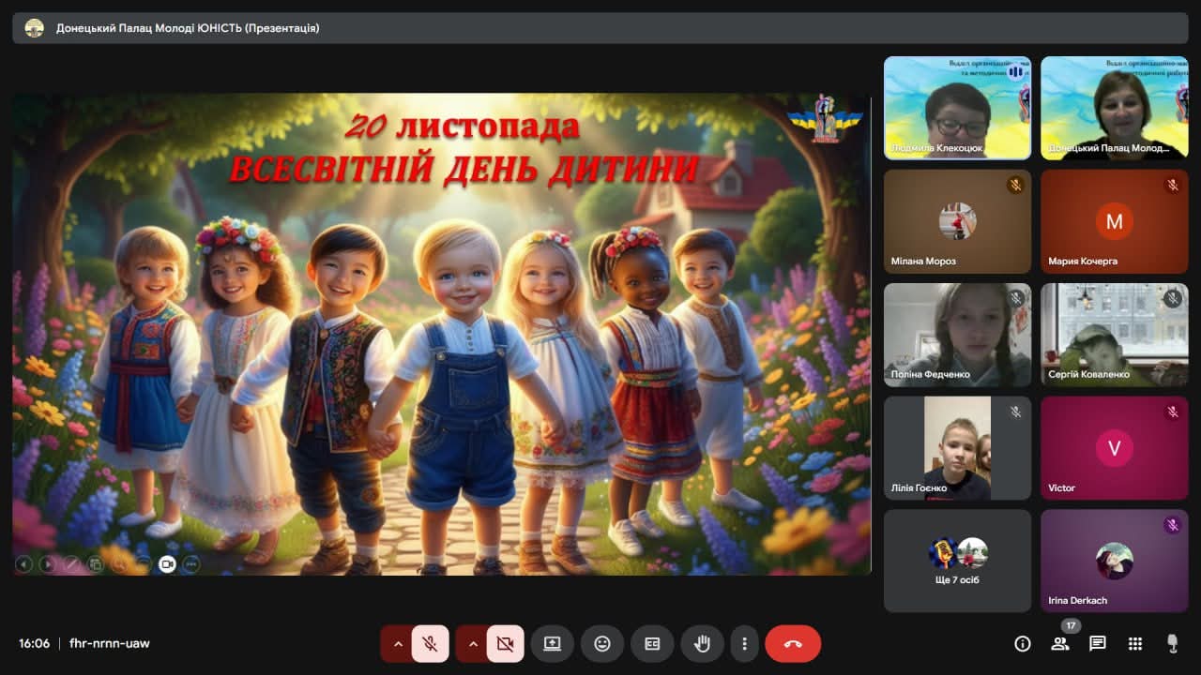Click the host controls lock icon
The width and height of the screenshot is (1201, 675).
(1172, 644)
